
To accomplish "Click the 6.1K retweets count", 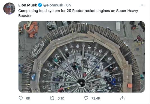I will tap(61, 98).
